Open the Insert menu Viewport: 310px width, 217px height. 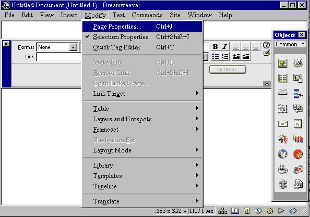[x=69, y=15]
